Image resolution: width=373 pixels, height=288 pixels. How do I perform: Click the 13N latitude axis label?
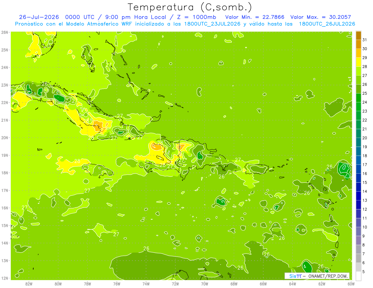(x=5, y=261)
